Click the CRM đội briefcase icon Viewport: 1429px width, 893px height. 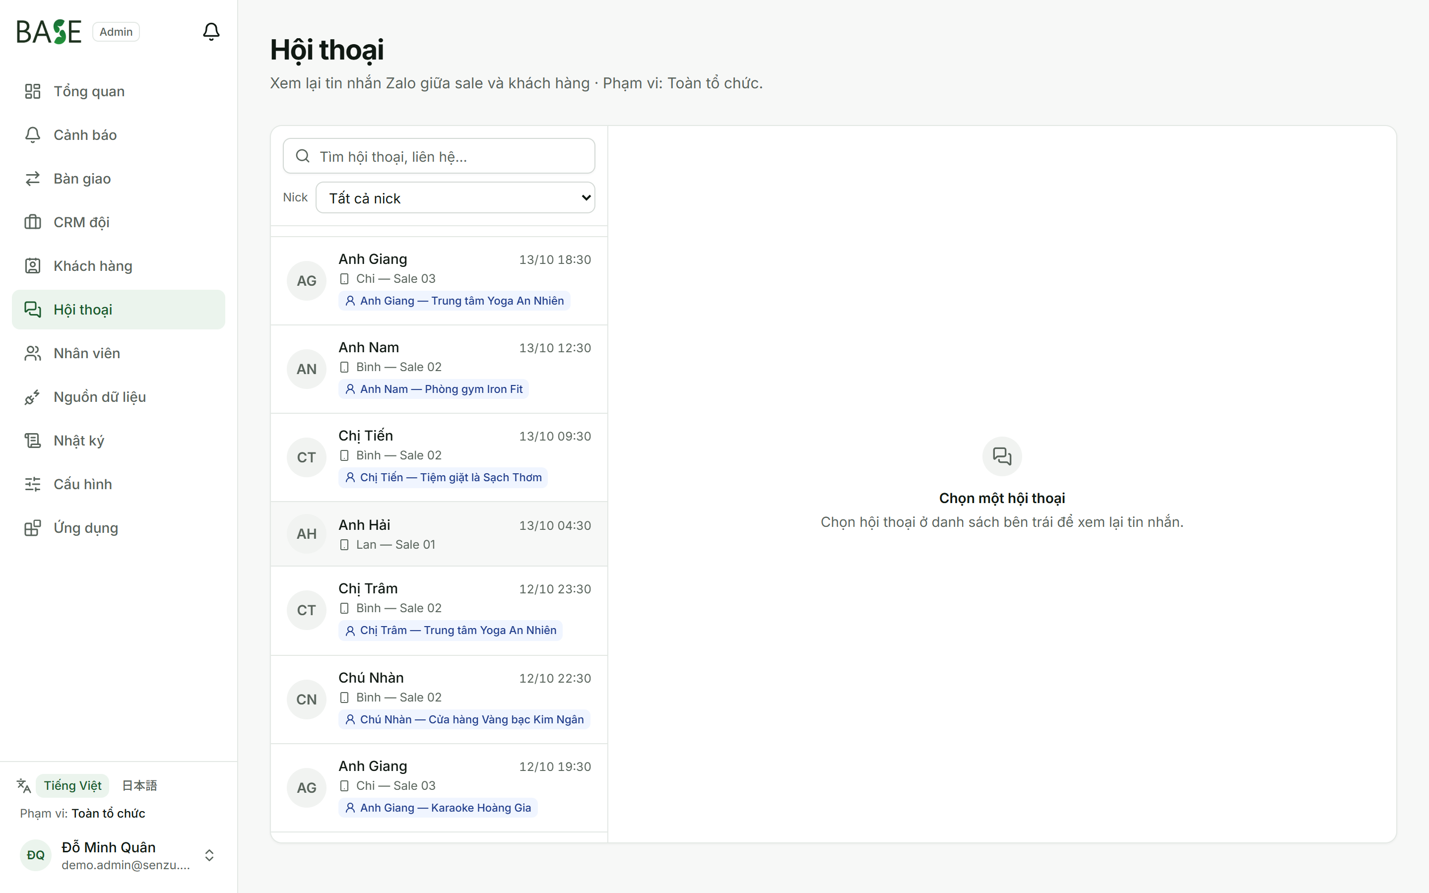[32, 222]
